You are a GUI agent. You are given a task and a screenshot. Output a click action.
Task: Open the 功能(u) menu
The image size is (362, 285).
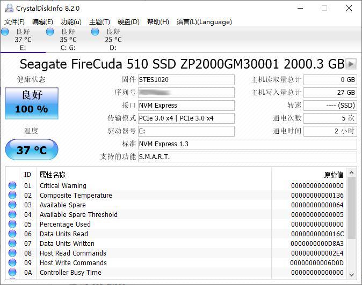click(71, 22)
